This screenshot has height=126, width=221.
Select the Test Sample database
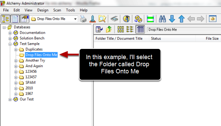pos(30,44)
